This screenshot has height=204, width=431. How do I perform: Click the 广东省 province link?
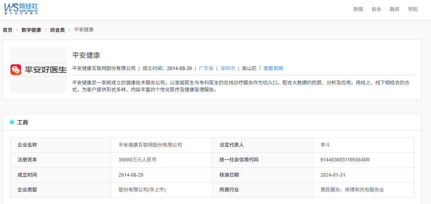(x=206, y=68)
